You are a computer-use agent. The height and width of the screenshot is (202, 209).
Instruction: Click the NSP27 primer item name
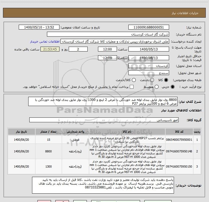(127, 140)
